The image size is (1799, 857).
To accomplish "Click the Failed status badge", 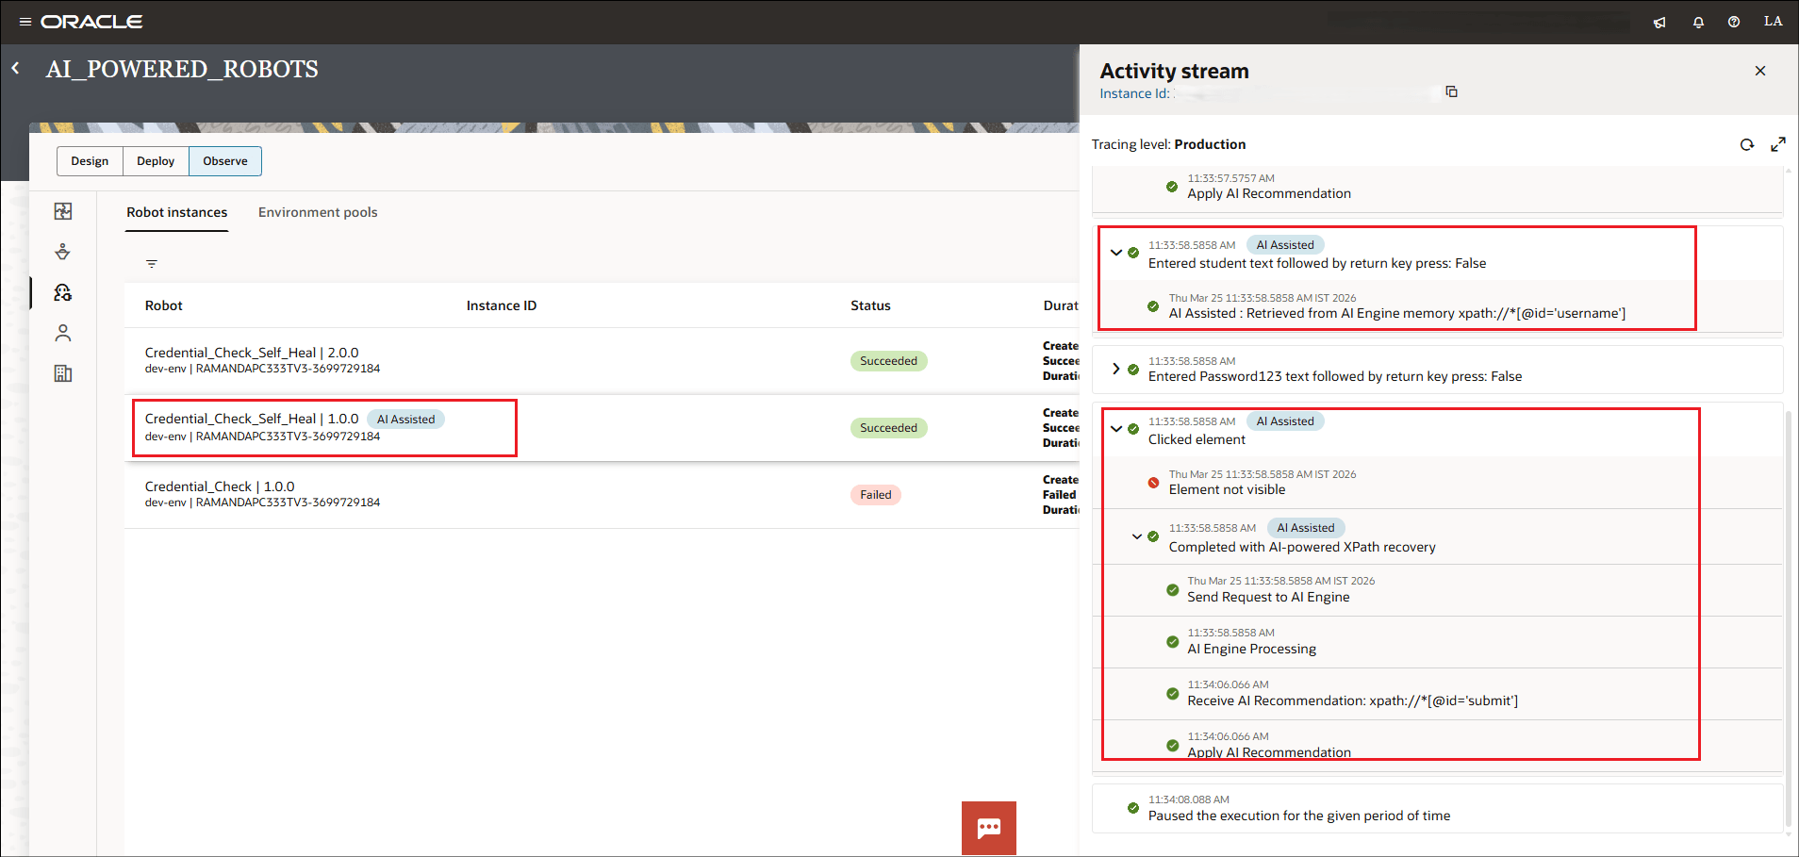I will pos(876,495).
